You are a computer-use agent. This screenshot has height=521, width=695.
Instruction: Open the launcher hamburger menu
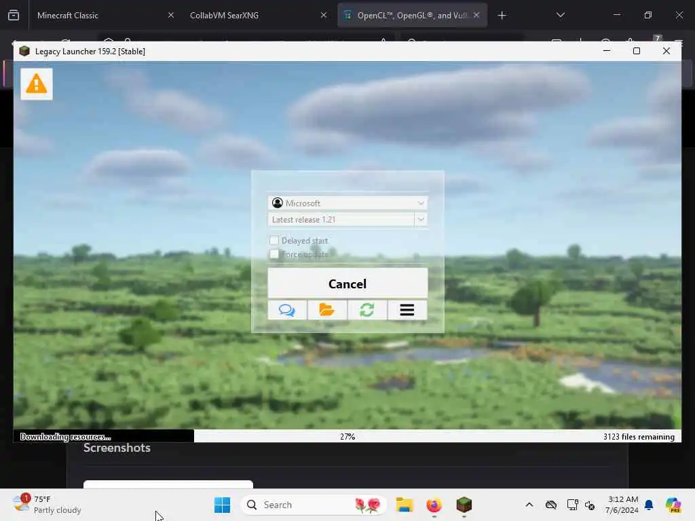(407, 309)
